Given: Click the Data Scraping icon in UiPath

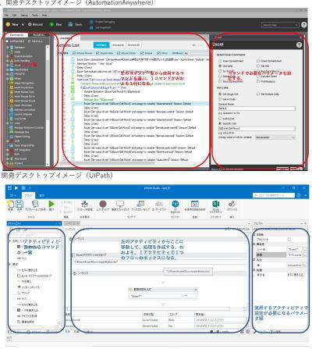Looking at the screenshot, I should [140, 204].
